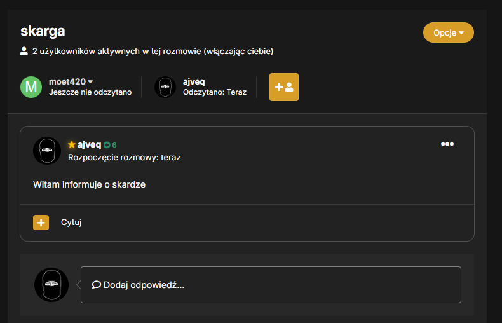The image size is (502, 323).
Task: Click the Jeszcze nie odczytano status text
Action: pos(90,92)
